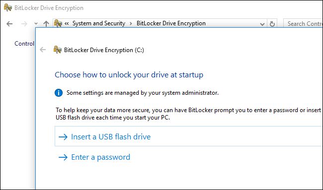This screenshot has width=323, height=190.
Task: Click the greyed-out forward navigation arrow
Action: click(x=24, y=24)
